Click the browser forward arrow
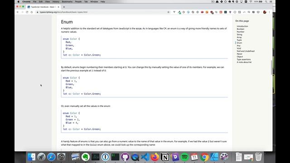This screenshot has height=163, width=290. pos(22,12)
